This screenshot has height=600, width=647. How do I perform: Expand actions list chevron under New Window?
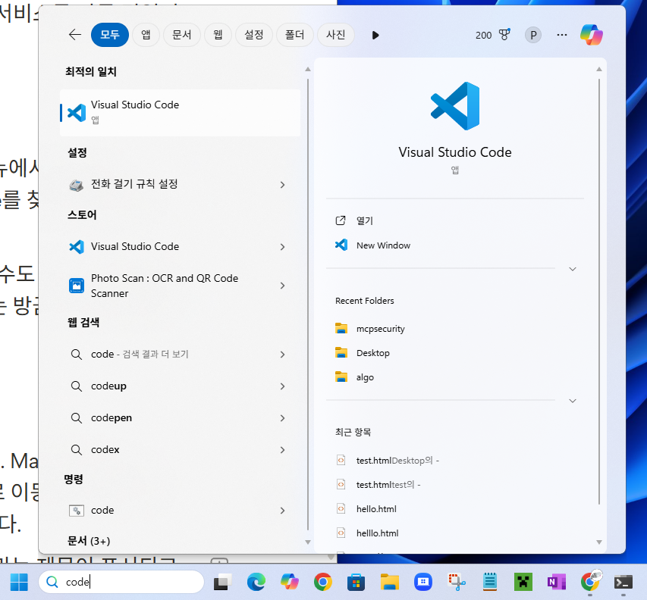click(x=573, y=269)
